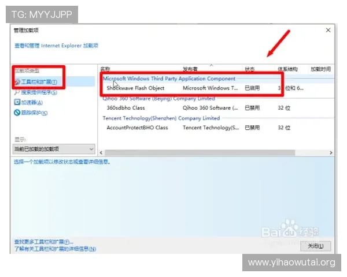Sort by 加载时间 column header
The image size is (347, 277).
click(x=320, y=69)
